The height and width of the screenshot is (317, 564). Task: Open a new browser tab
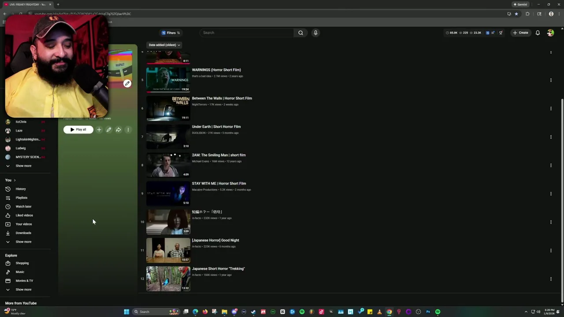pos(58,4)
